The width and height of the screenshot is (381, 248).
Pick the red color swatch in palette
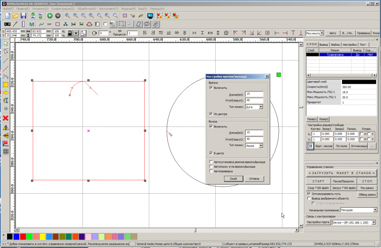(x=22, y=236)
